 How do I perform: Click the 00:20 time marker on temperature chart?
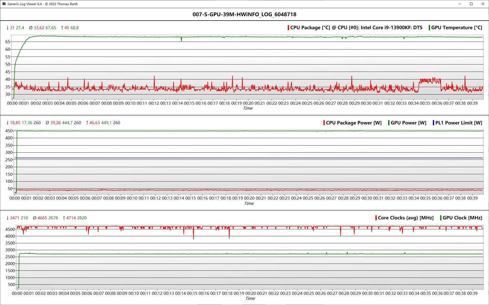[248, 103]
